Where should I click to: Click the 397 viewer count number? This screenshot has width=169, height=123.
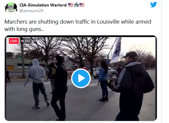tap(27, 41)
